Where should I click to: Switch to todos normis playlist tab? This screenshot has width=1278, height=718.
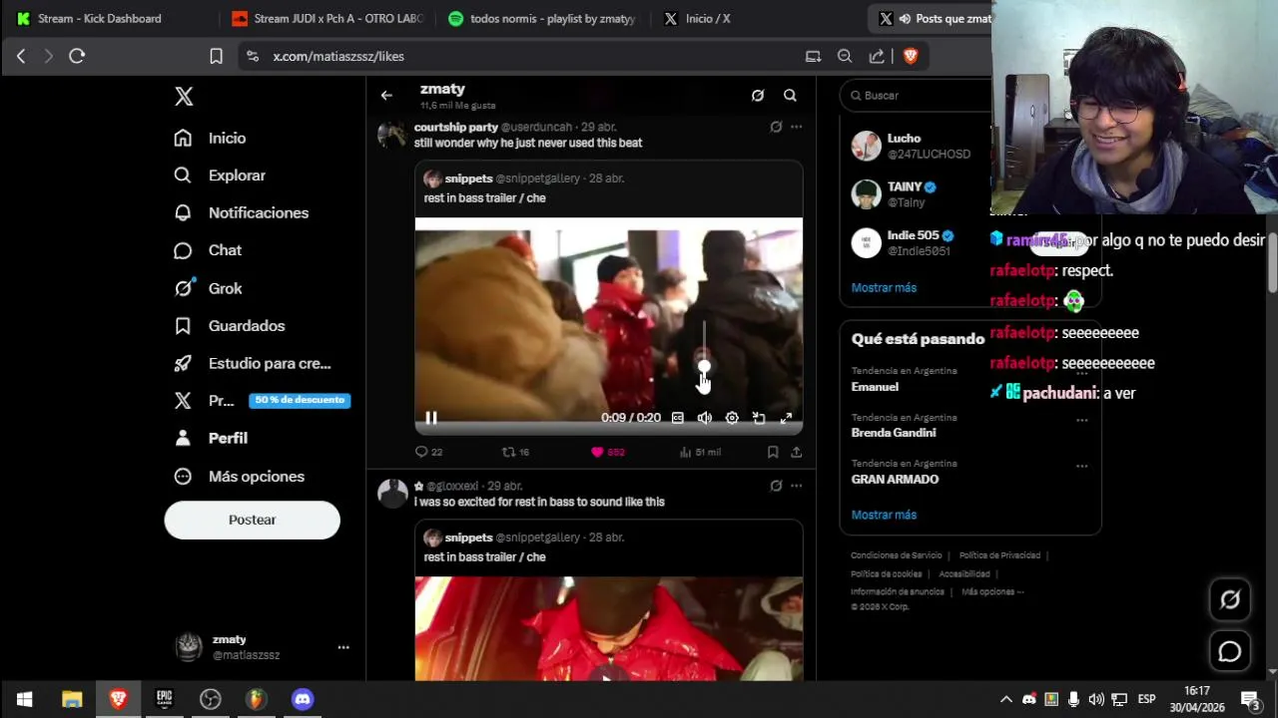[x=541, y=18]
